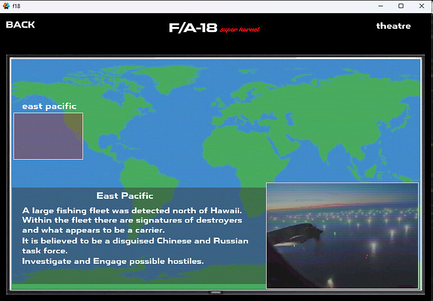The height and width of the screenshot is (301, 433).
Task: Click the red super hornet subtitle
Action: point(240,29)
